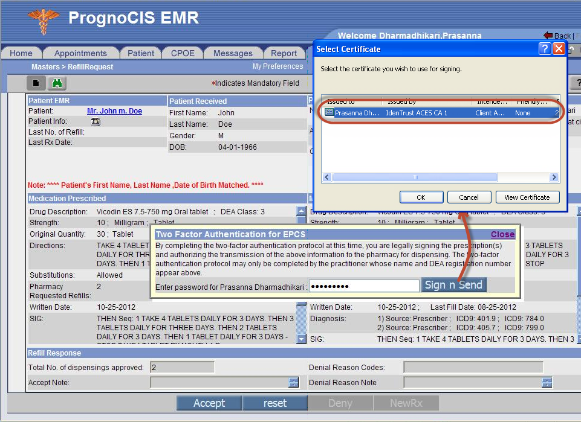Click the Medication Prescribed scroll up arrow
The height and width of the screenshot is (422, 581).
301,211
